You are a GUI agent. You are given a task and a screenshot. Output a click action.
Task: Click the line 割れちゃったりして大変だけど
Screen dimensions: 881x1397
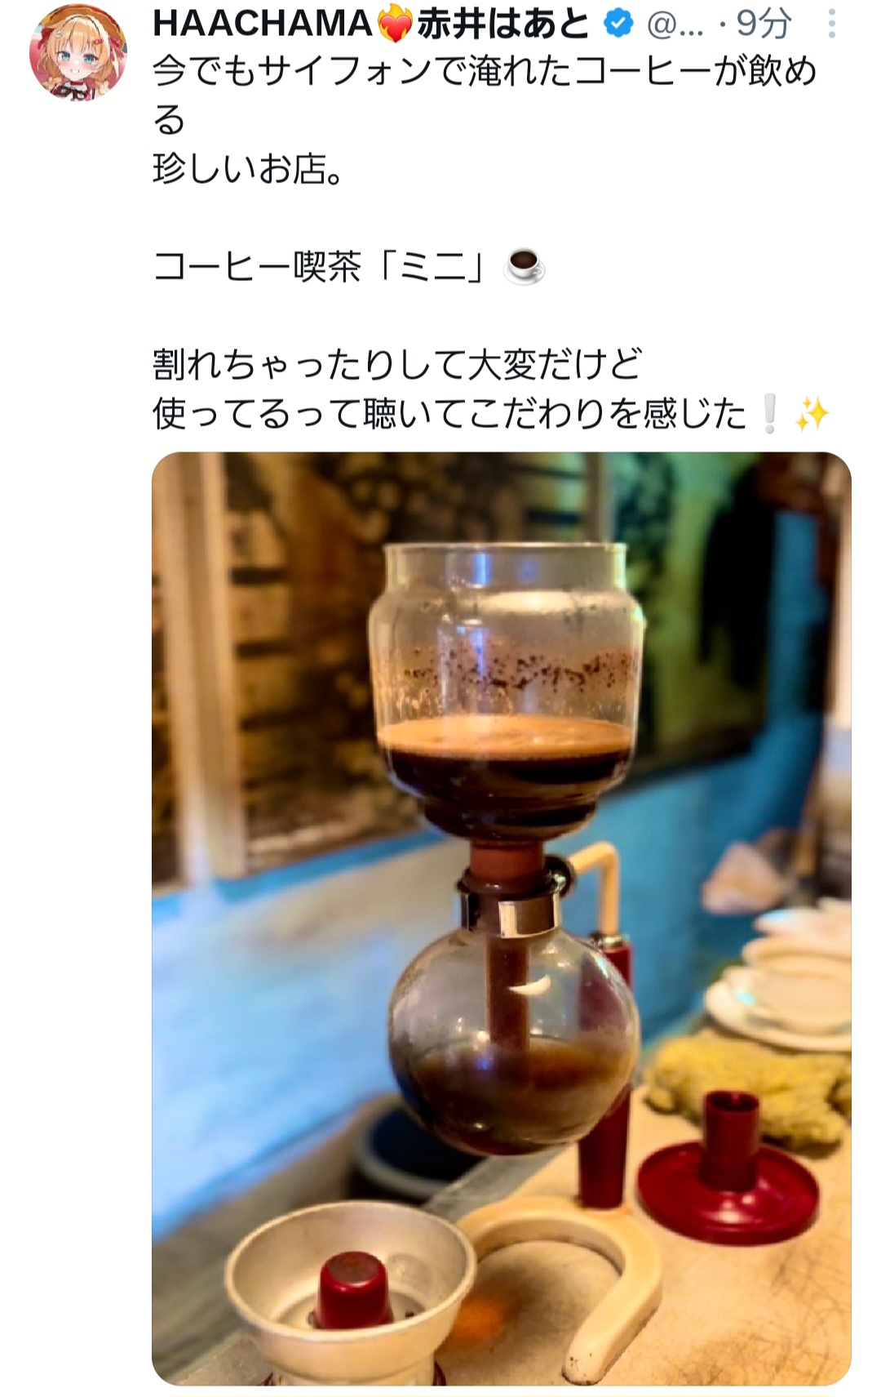tap(397, 365)
